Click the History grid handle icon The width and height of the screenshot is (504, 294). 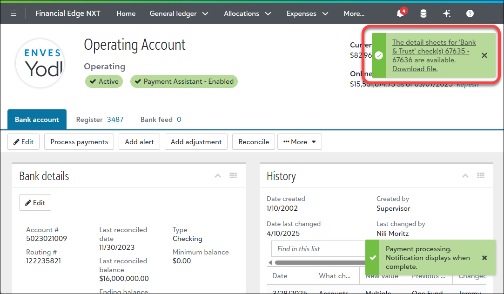(x=481, y=175)
